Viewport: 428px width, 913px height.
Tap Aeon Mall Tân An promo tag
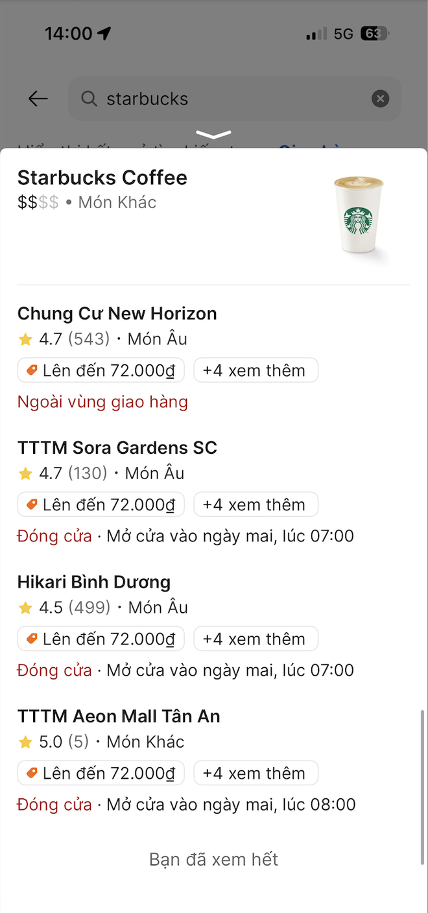pos(101,774)
